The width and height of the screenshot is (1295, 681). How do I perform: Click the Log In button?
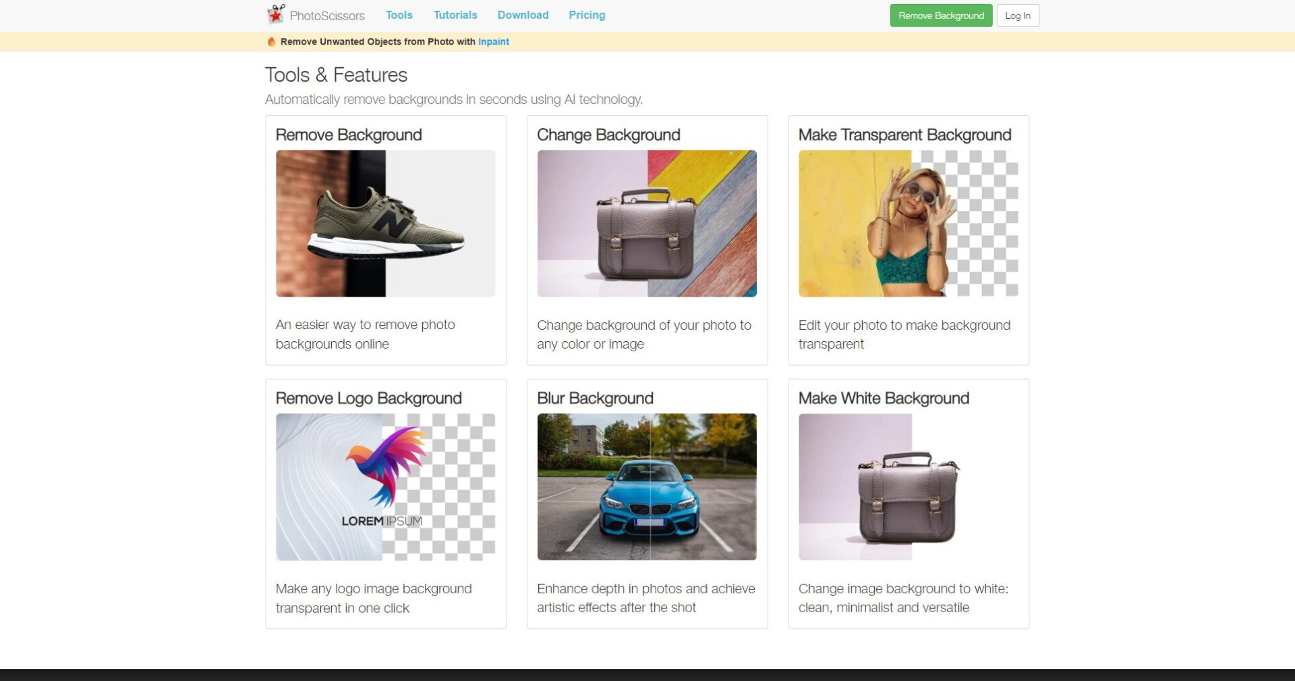coord(1017,16)
